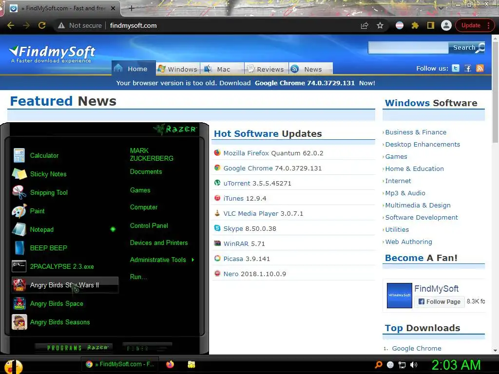Open the Run... dialog

(138, 277)
